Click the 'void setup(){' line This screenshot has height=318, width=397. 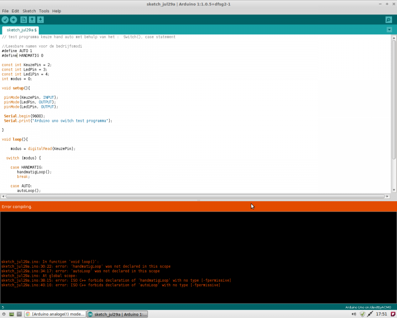click(16, 88)
